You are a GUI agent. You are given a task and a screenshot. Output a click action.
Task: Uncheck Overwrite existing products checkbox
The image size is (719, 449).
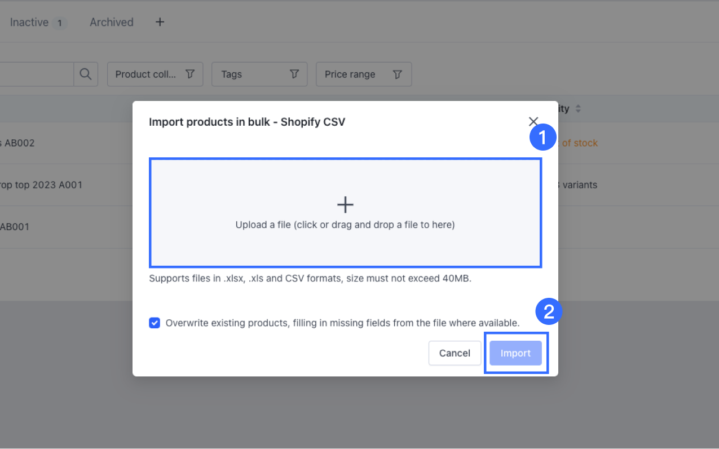point(155,323)
